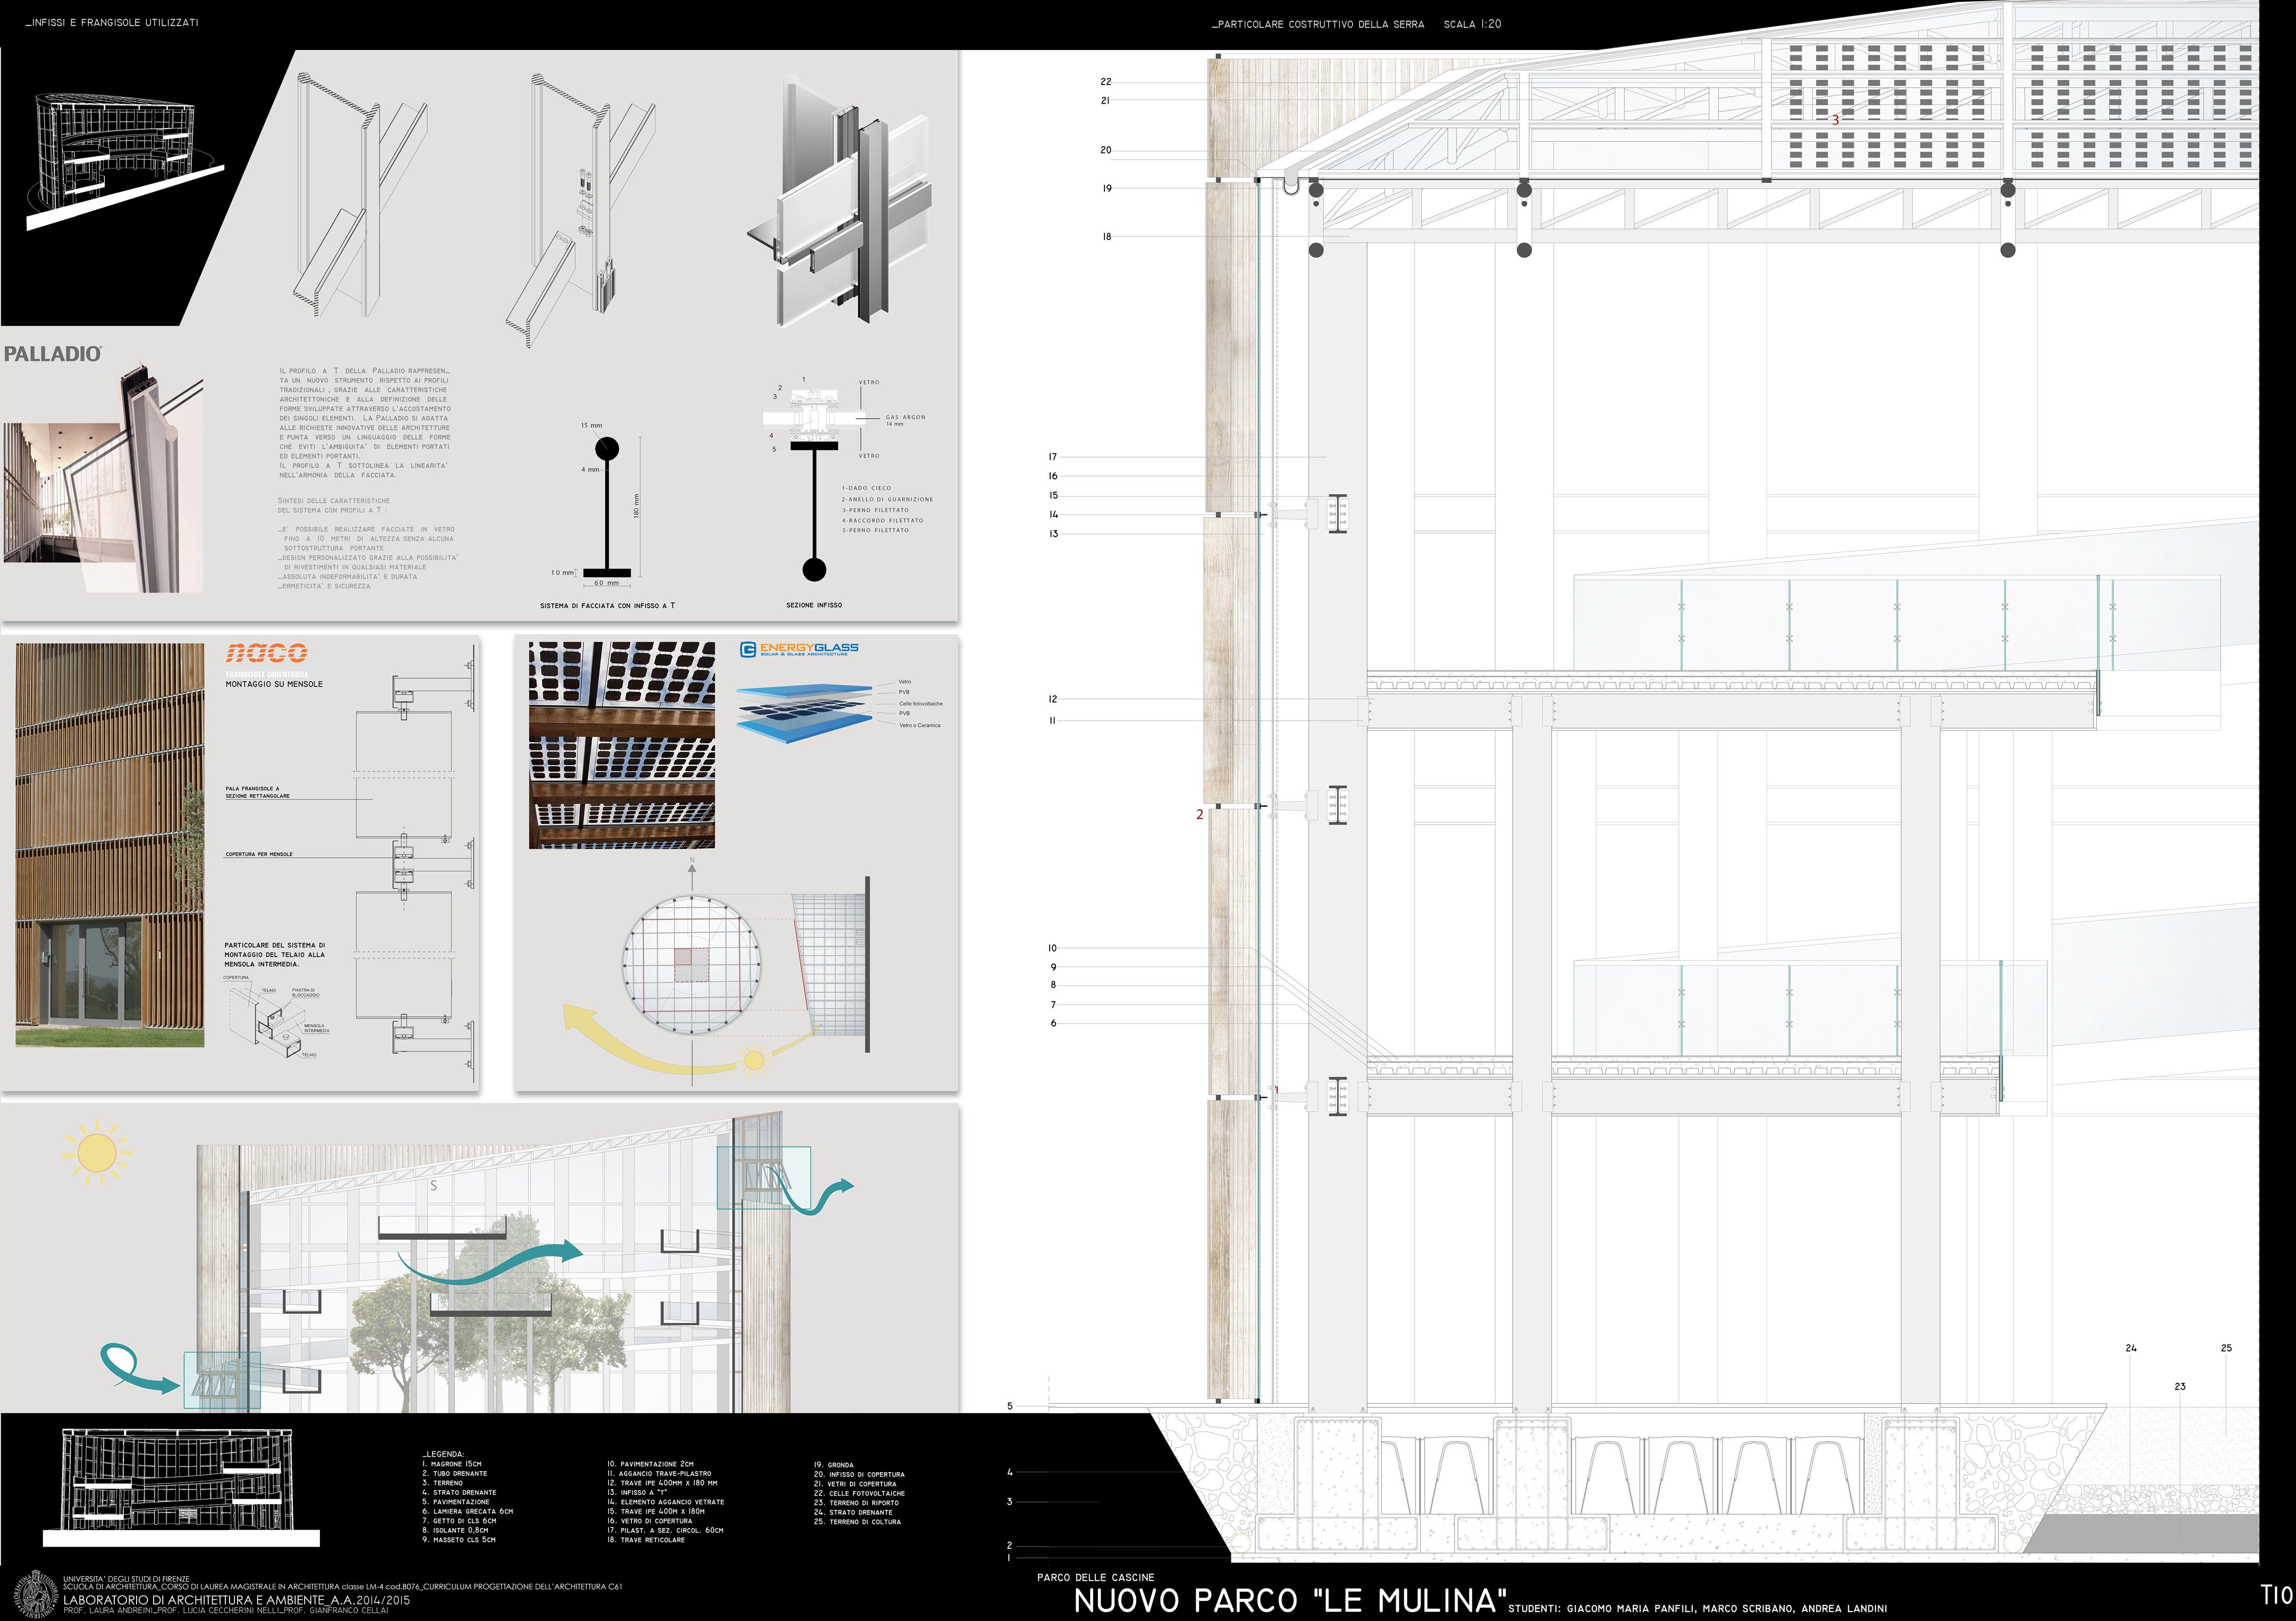Select the wireframe elevation thumbnail above the university text

click(180, 1487)
